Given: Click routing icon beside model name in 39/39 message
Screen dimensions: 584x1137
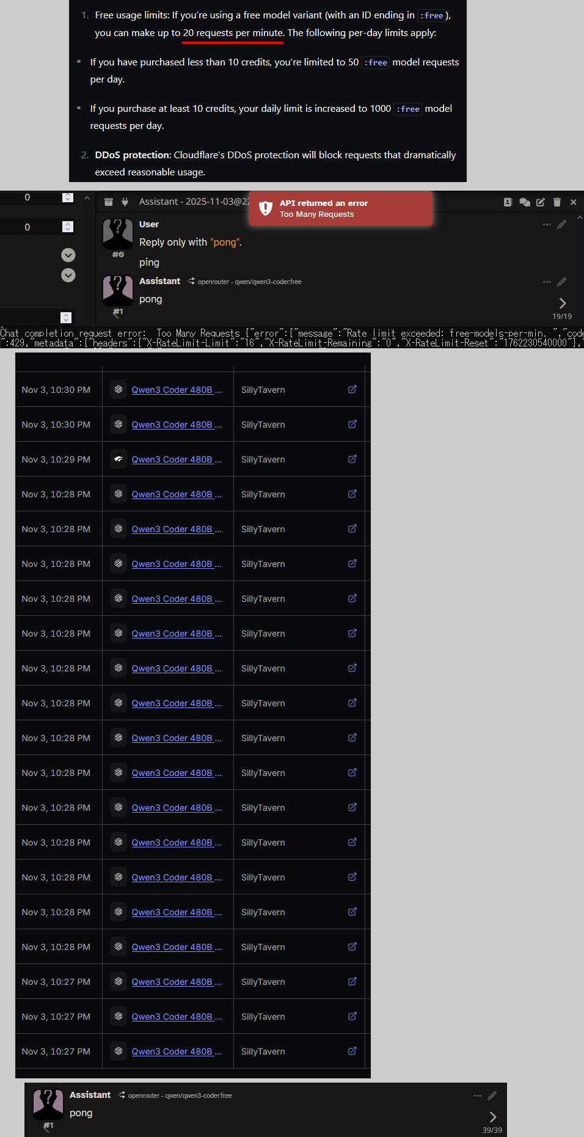Looking at the screenshot, I should (x=122, y=1095).
